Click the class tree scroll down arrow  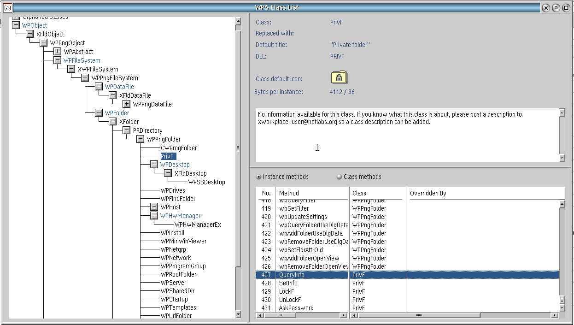pyautogui.click(x=238, y=314)
